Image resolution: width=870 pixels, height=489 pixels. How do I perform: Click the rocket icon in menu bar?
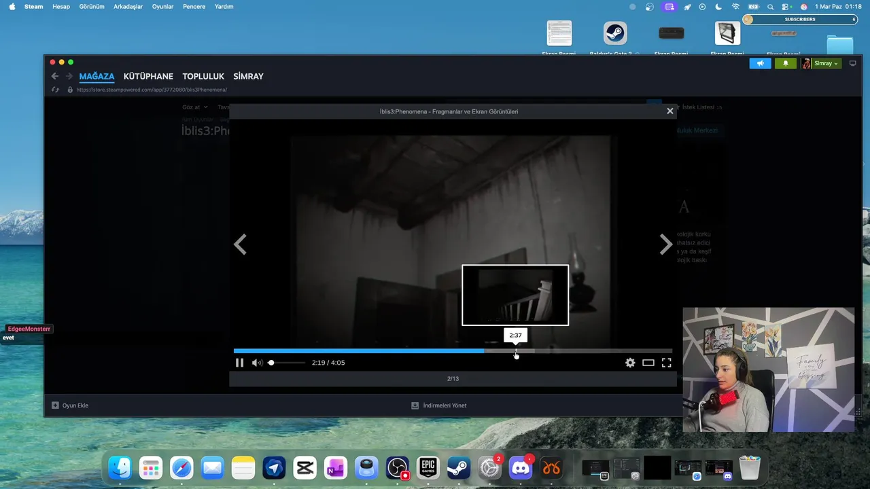(686, 7)
